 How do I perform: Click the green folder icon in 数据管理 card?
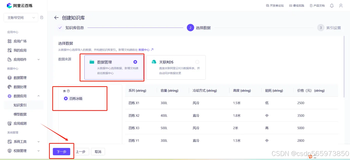[92, 62]
